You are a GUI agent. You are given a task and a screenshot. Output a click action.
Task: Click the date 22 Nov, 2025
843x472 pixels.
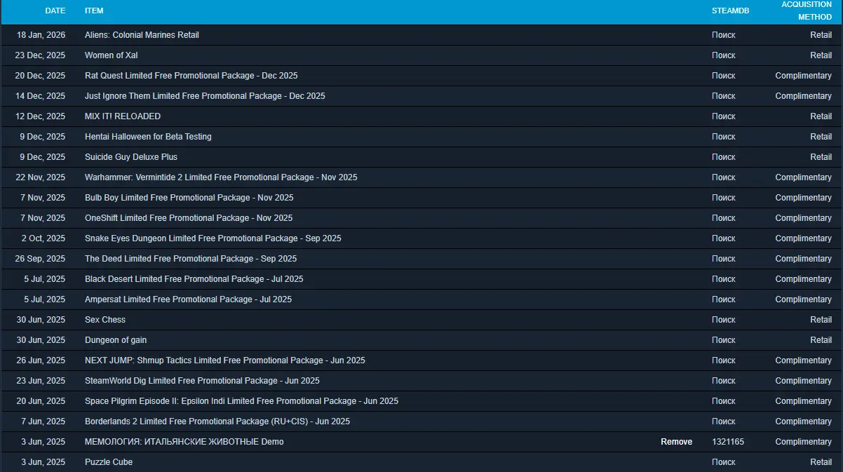point(40,177)
